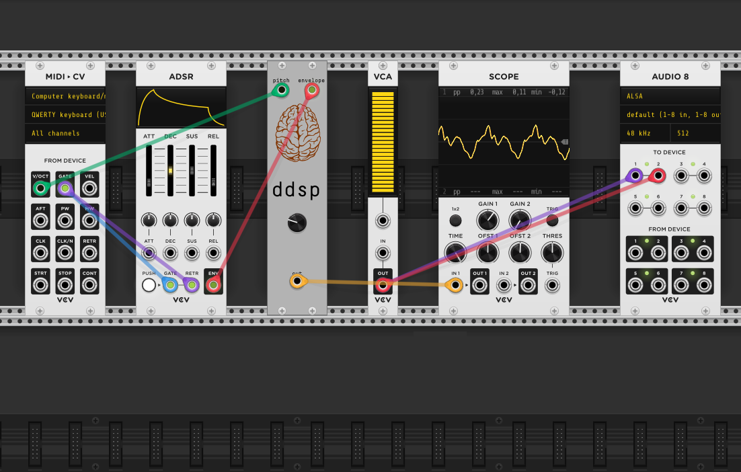Click the Scope IN 1 port
741x472 pixels.
click(x=455, y=285)
